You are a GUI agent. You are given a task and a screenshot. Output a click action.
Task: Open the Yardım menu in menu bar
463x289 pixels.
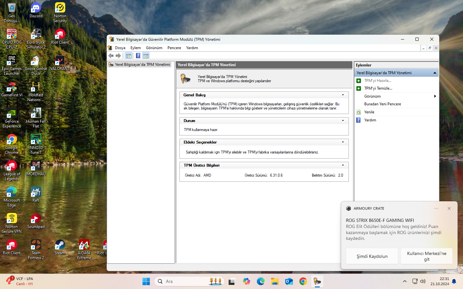click(192, 48)
